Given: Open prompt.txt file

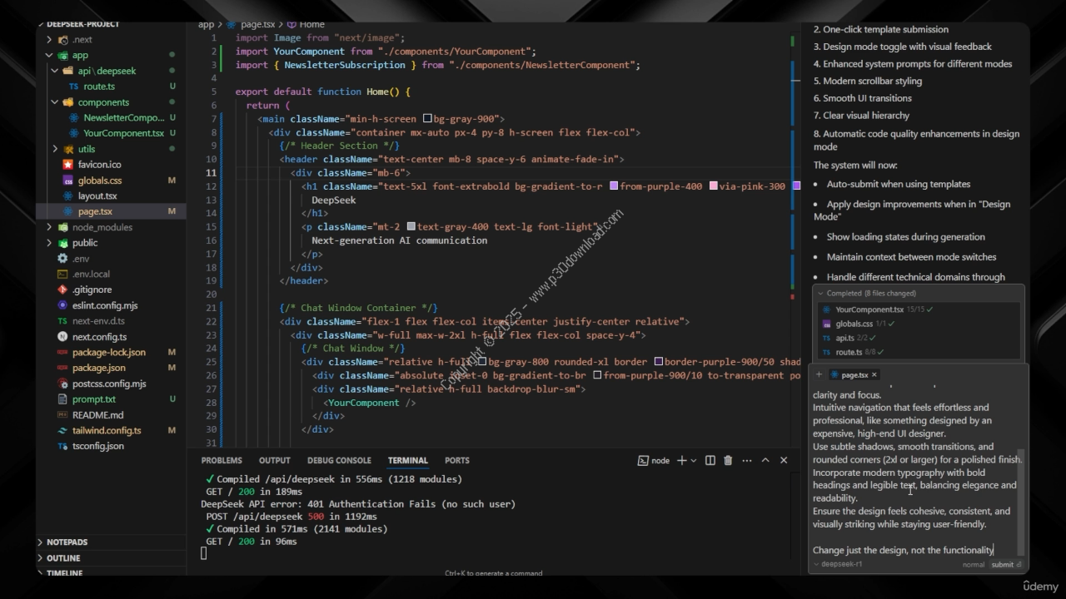Looking at the screenshot, I should pos(94,399).
